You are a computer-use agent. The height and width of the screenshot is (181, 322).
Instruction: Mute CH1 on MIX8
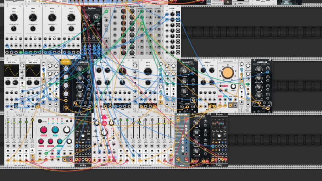pos(121,140)
